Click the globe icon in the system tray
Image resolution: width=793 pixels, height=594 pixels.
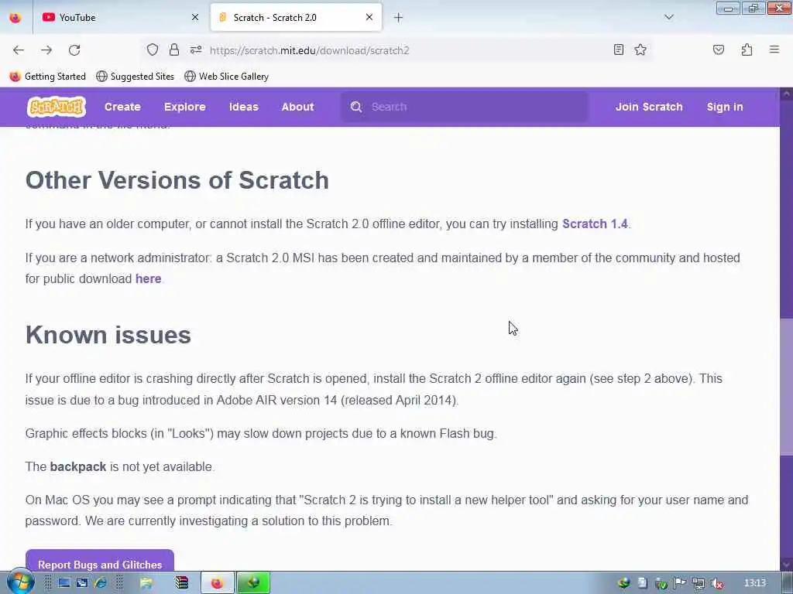[x=623, y=583]
